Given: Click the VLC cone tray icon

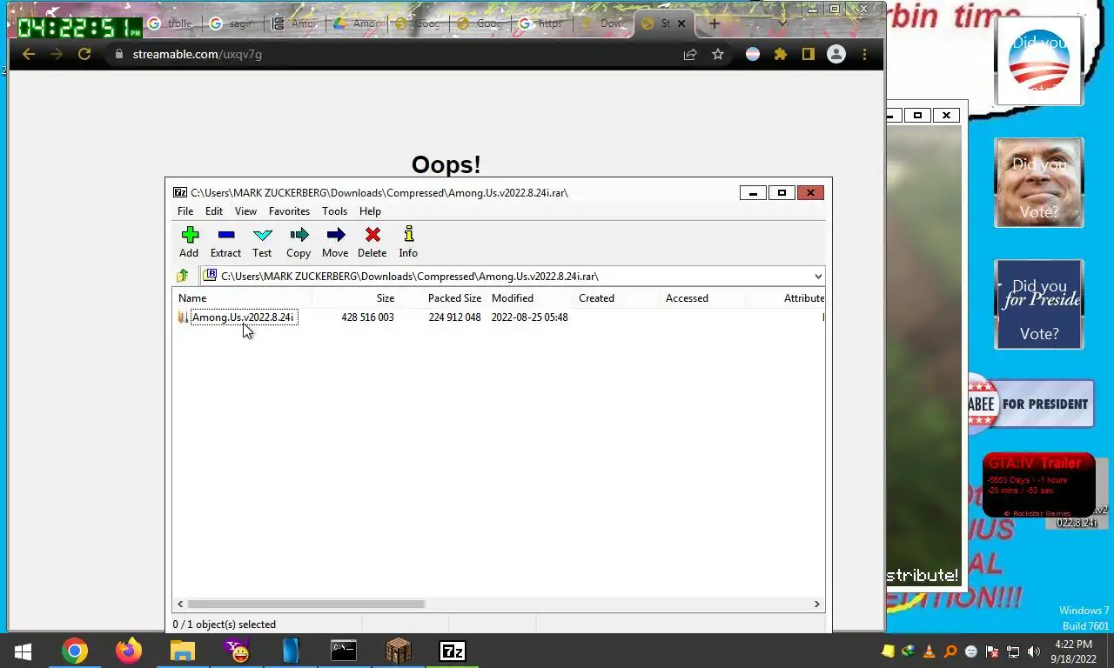Looking at the screenshot, I should point(929,651).
